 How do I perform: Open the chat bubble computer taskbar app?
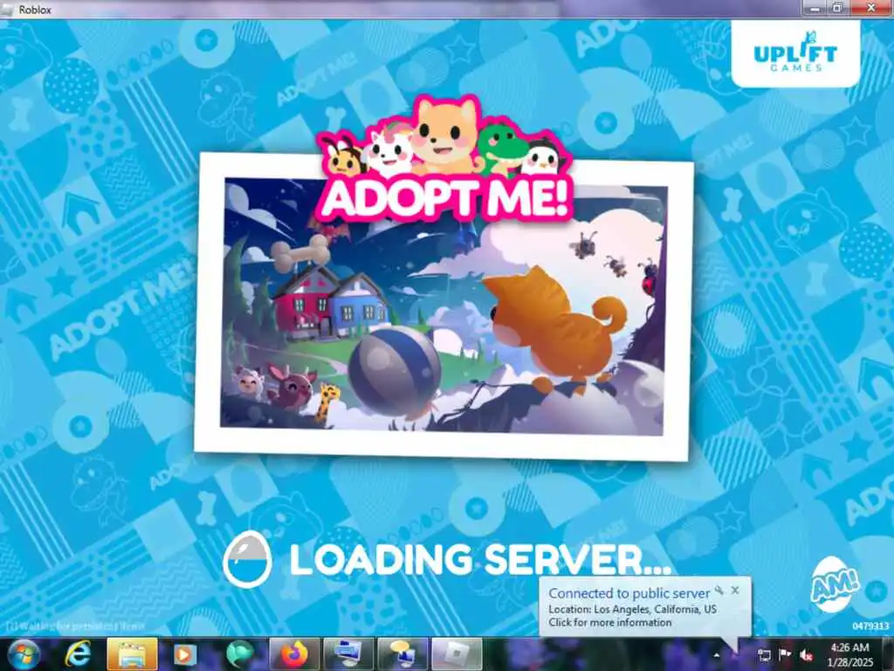tap(402, 654)
